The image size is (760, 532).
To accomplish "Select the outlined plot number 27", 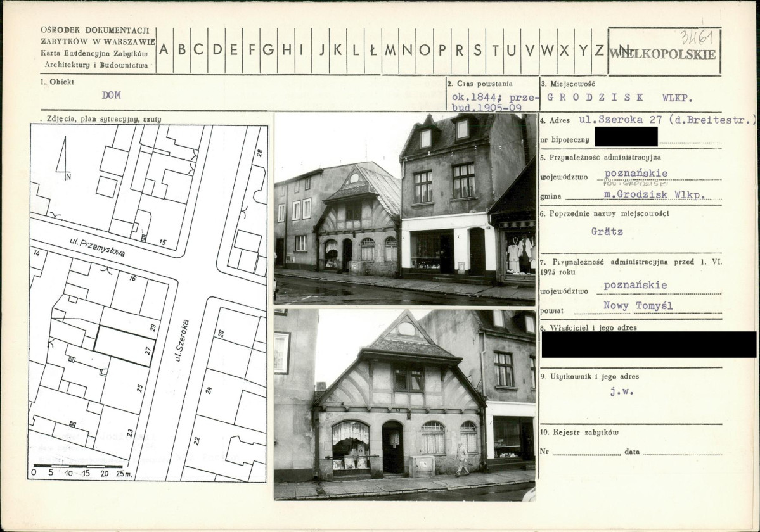I will [x=125, y=346].
